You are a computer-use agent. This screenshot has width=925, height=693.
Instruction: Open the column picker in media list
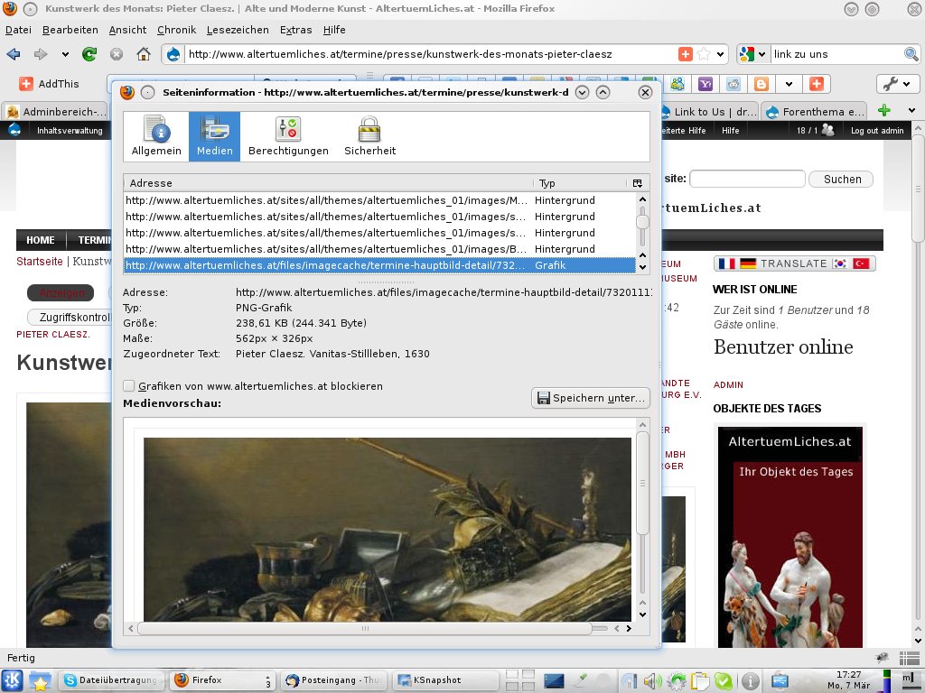[x=637, y=183]
